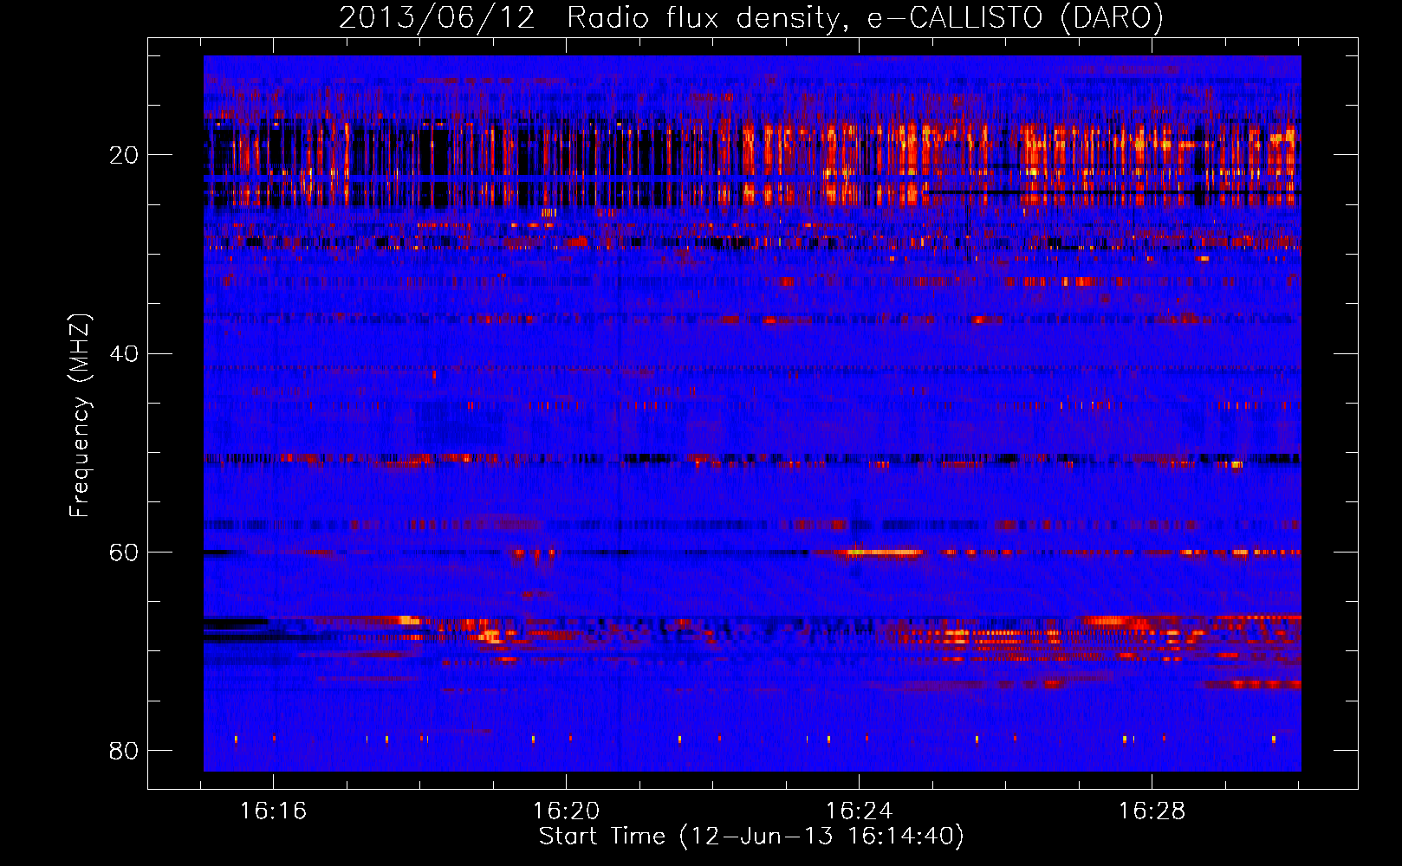The image size is (1402, 866).
Task: Click the 16:20 time tick label
Action: pos(566,811)
